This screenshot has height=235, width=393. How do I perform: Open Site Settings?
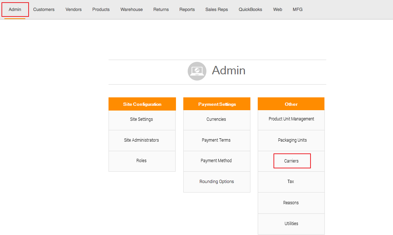(x=142, y=119)
